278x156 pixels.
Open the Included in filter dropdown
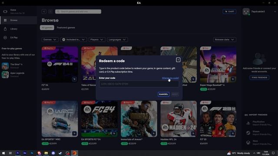(x=73, y=39)
